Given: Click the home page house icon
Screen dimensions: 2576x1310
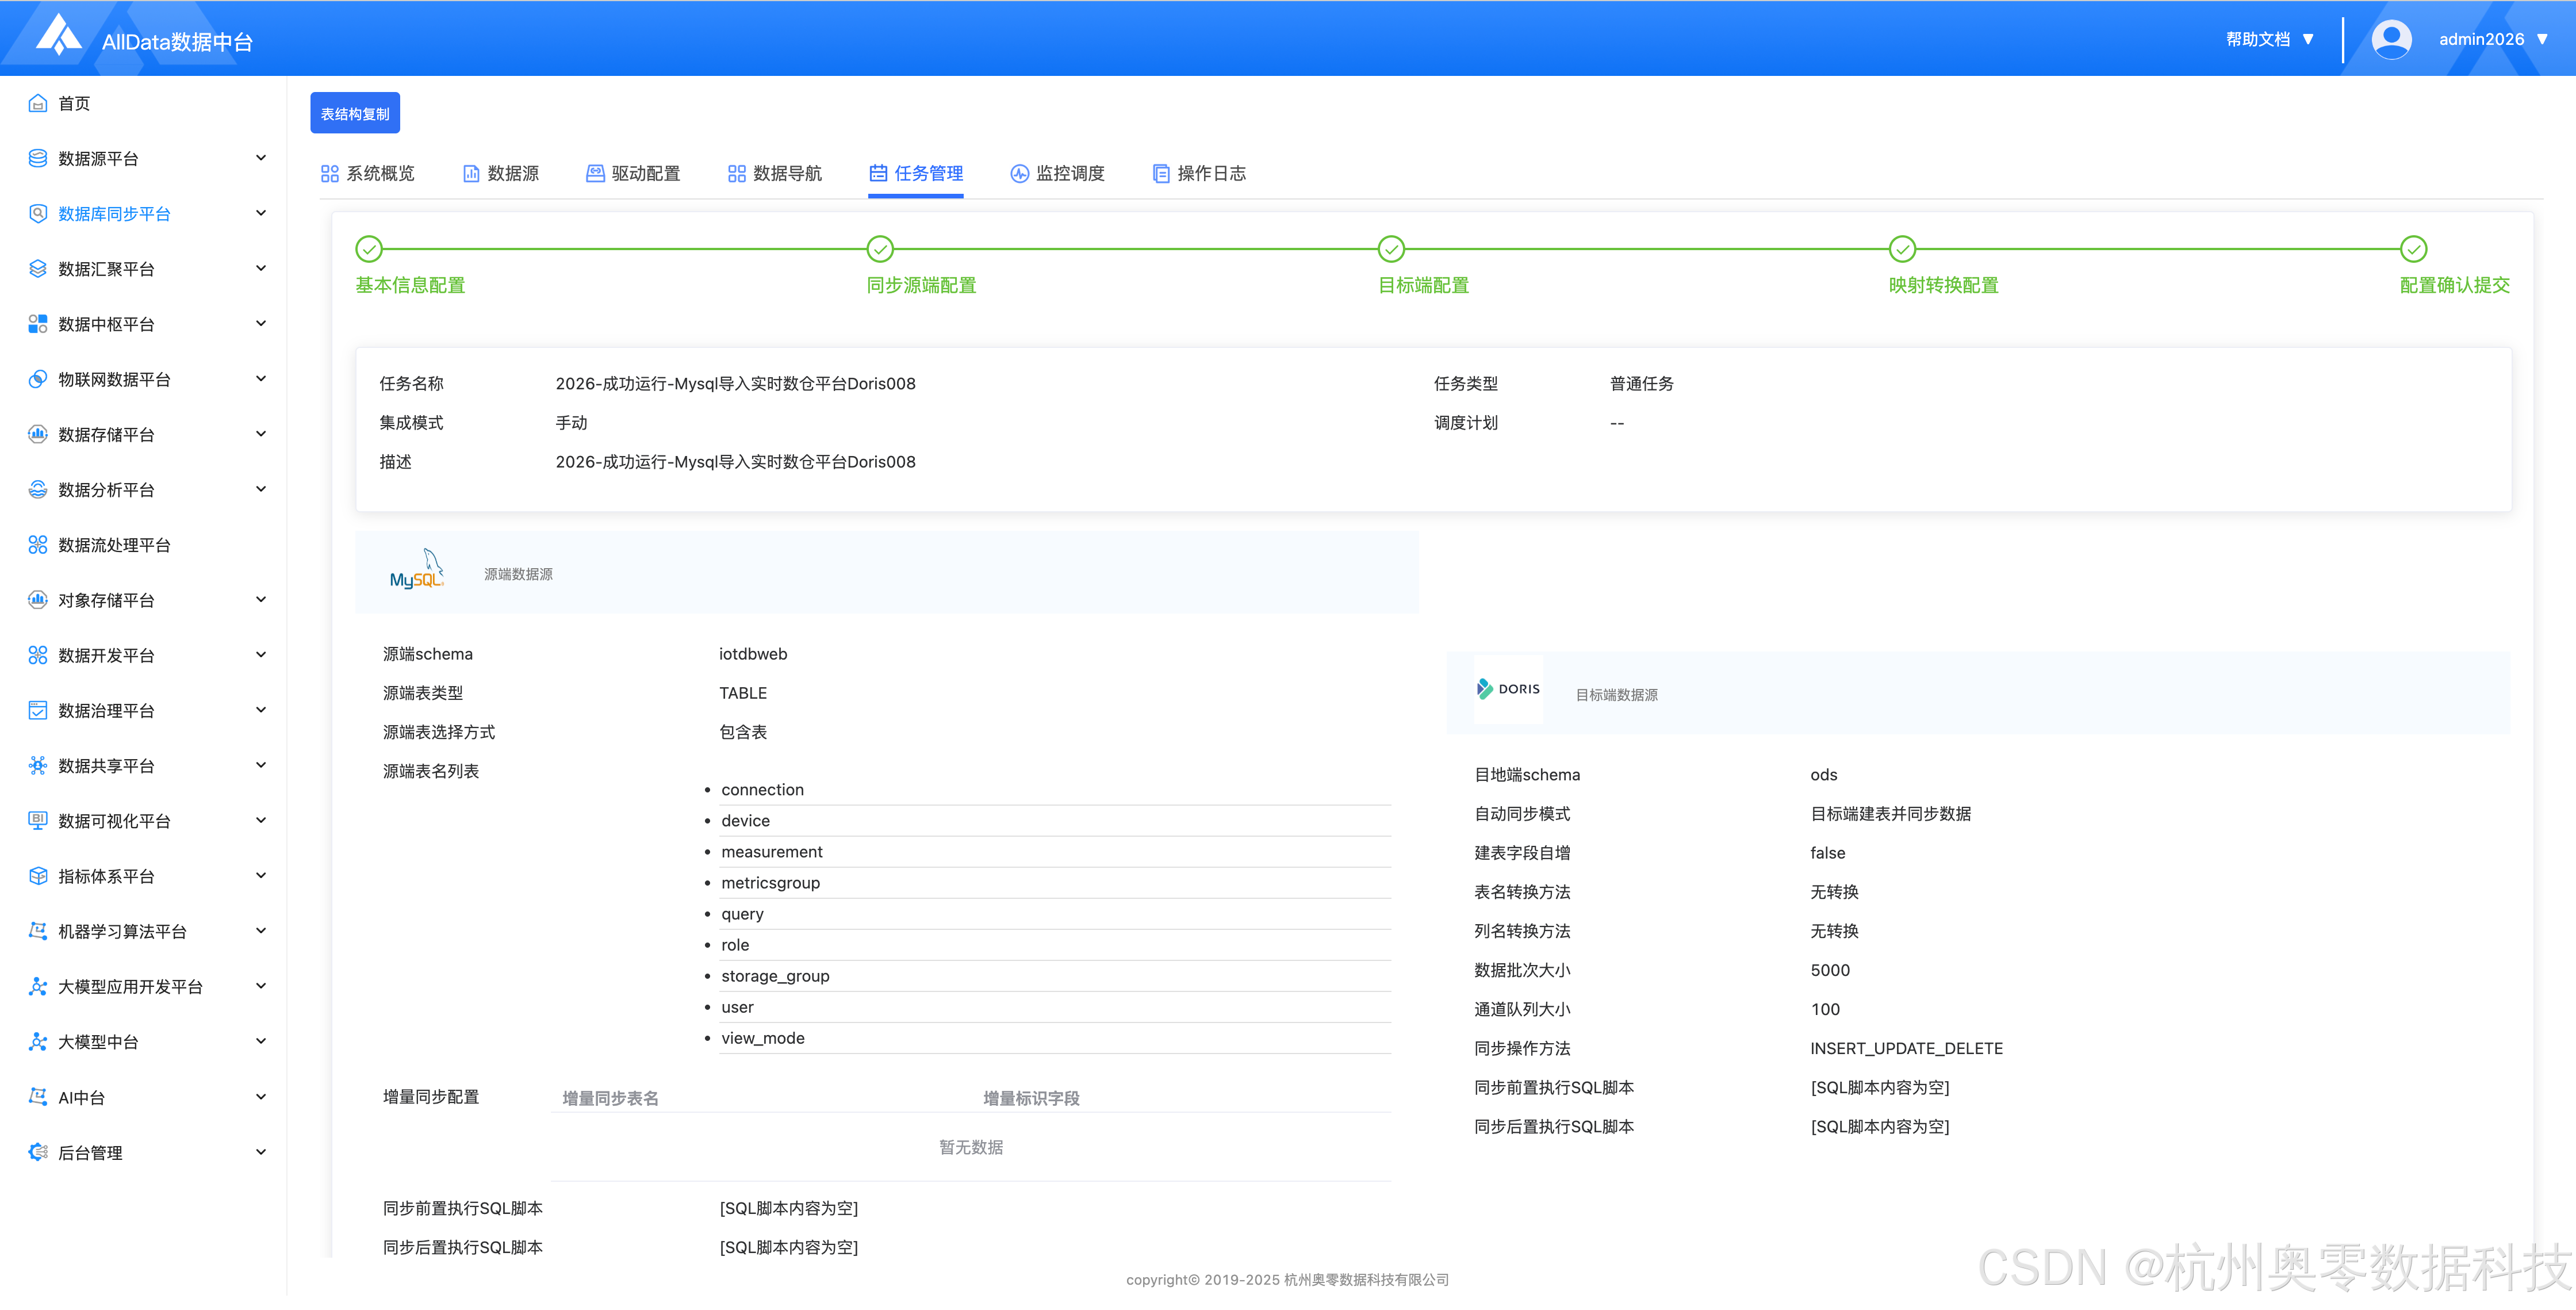Looking at the screenshot, I should (38, 103).
